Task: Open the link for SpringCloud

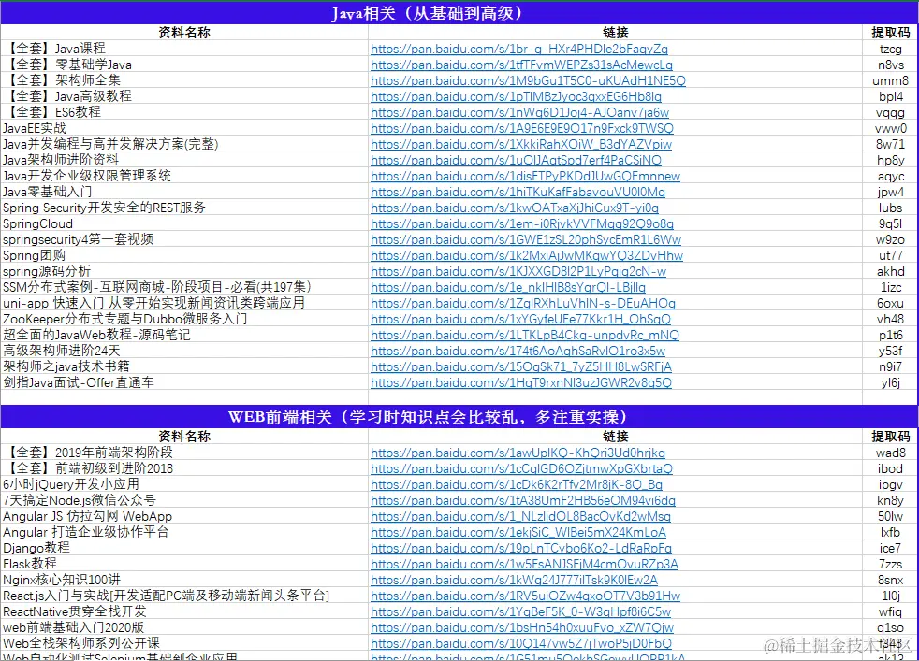Action: [x=522, y=223]
